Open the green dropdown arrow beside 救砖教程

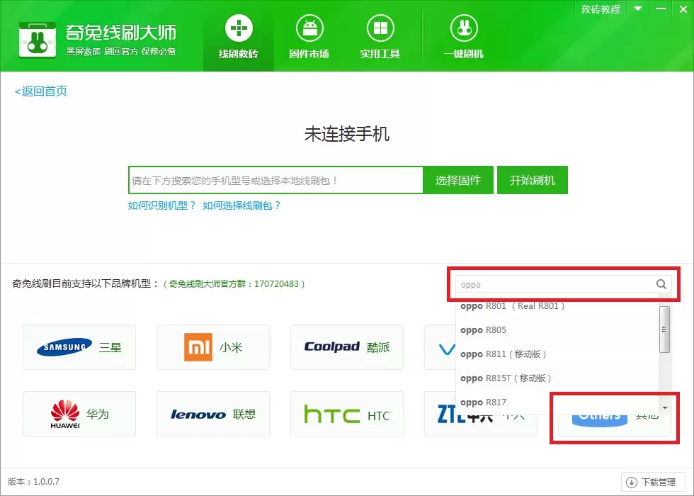pyautogui.click(x=638, y=9)
